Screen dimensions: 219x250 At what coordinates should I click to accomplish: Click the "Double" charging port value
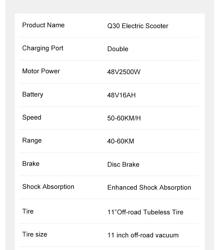118,49
